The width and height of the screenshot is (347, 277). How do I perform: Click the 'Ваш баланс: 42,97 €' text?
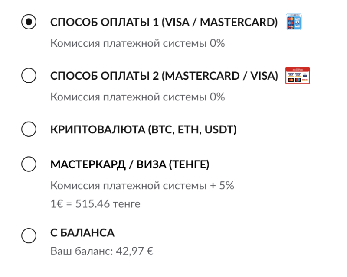pyautogui.click(x=102, y=251)
